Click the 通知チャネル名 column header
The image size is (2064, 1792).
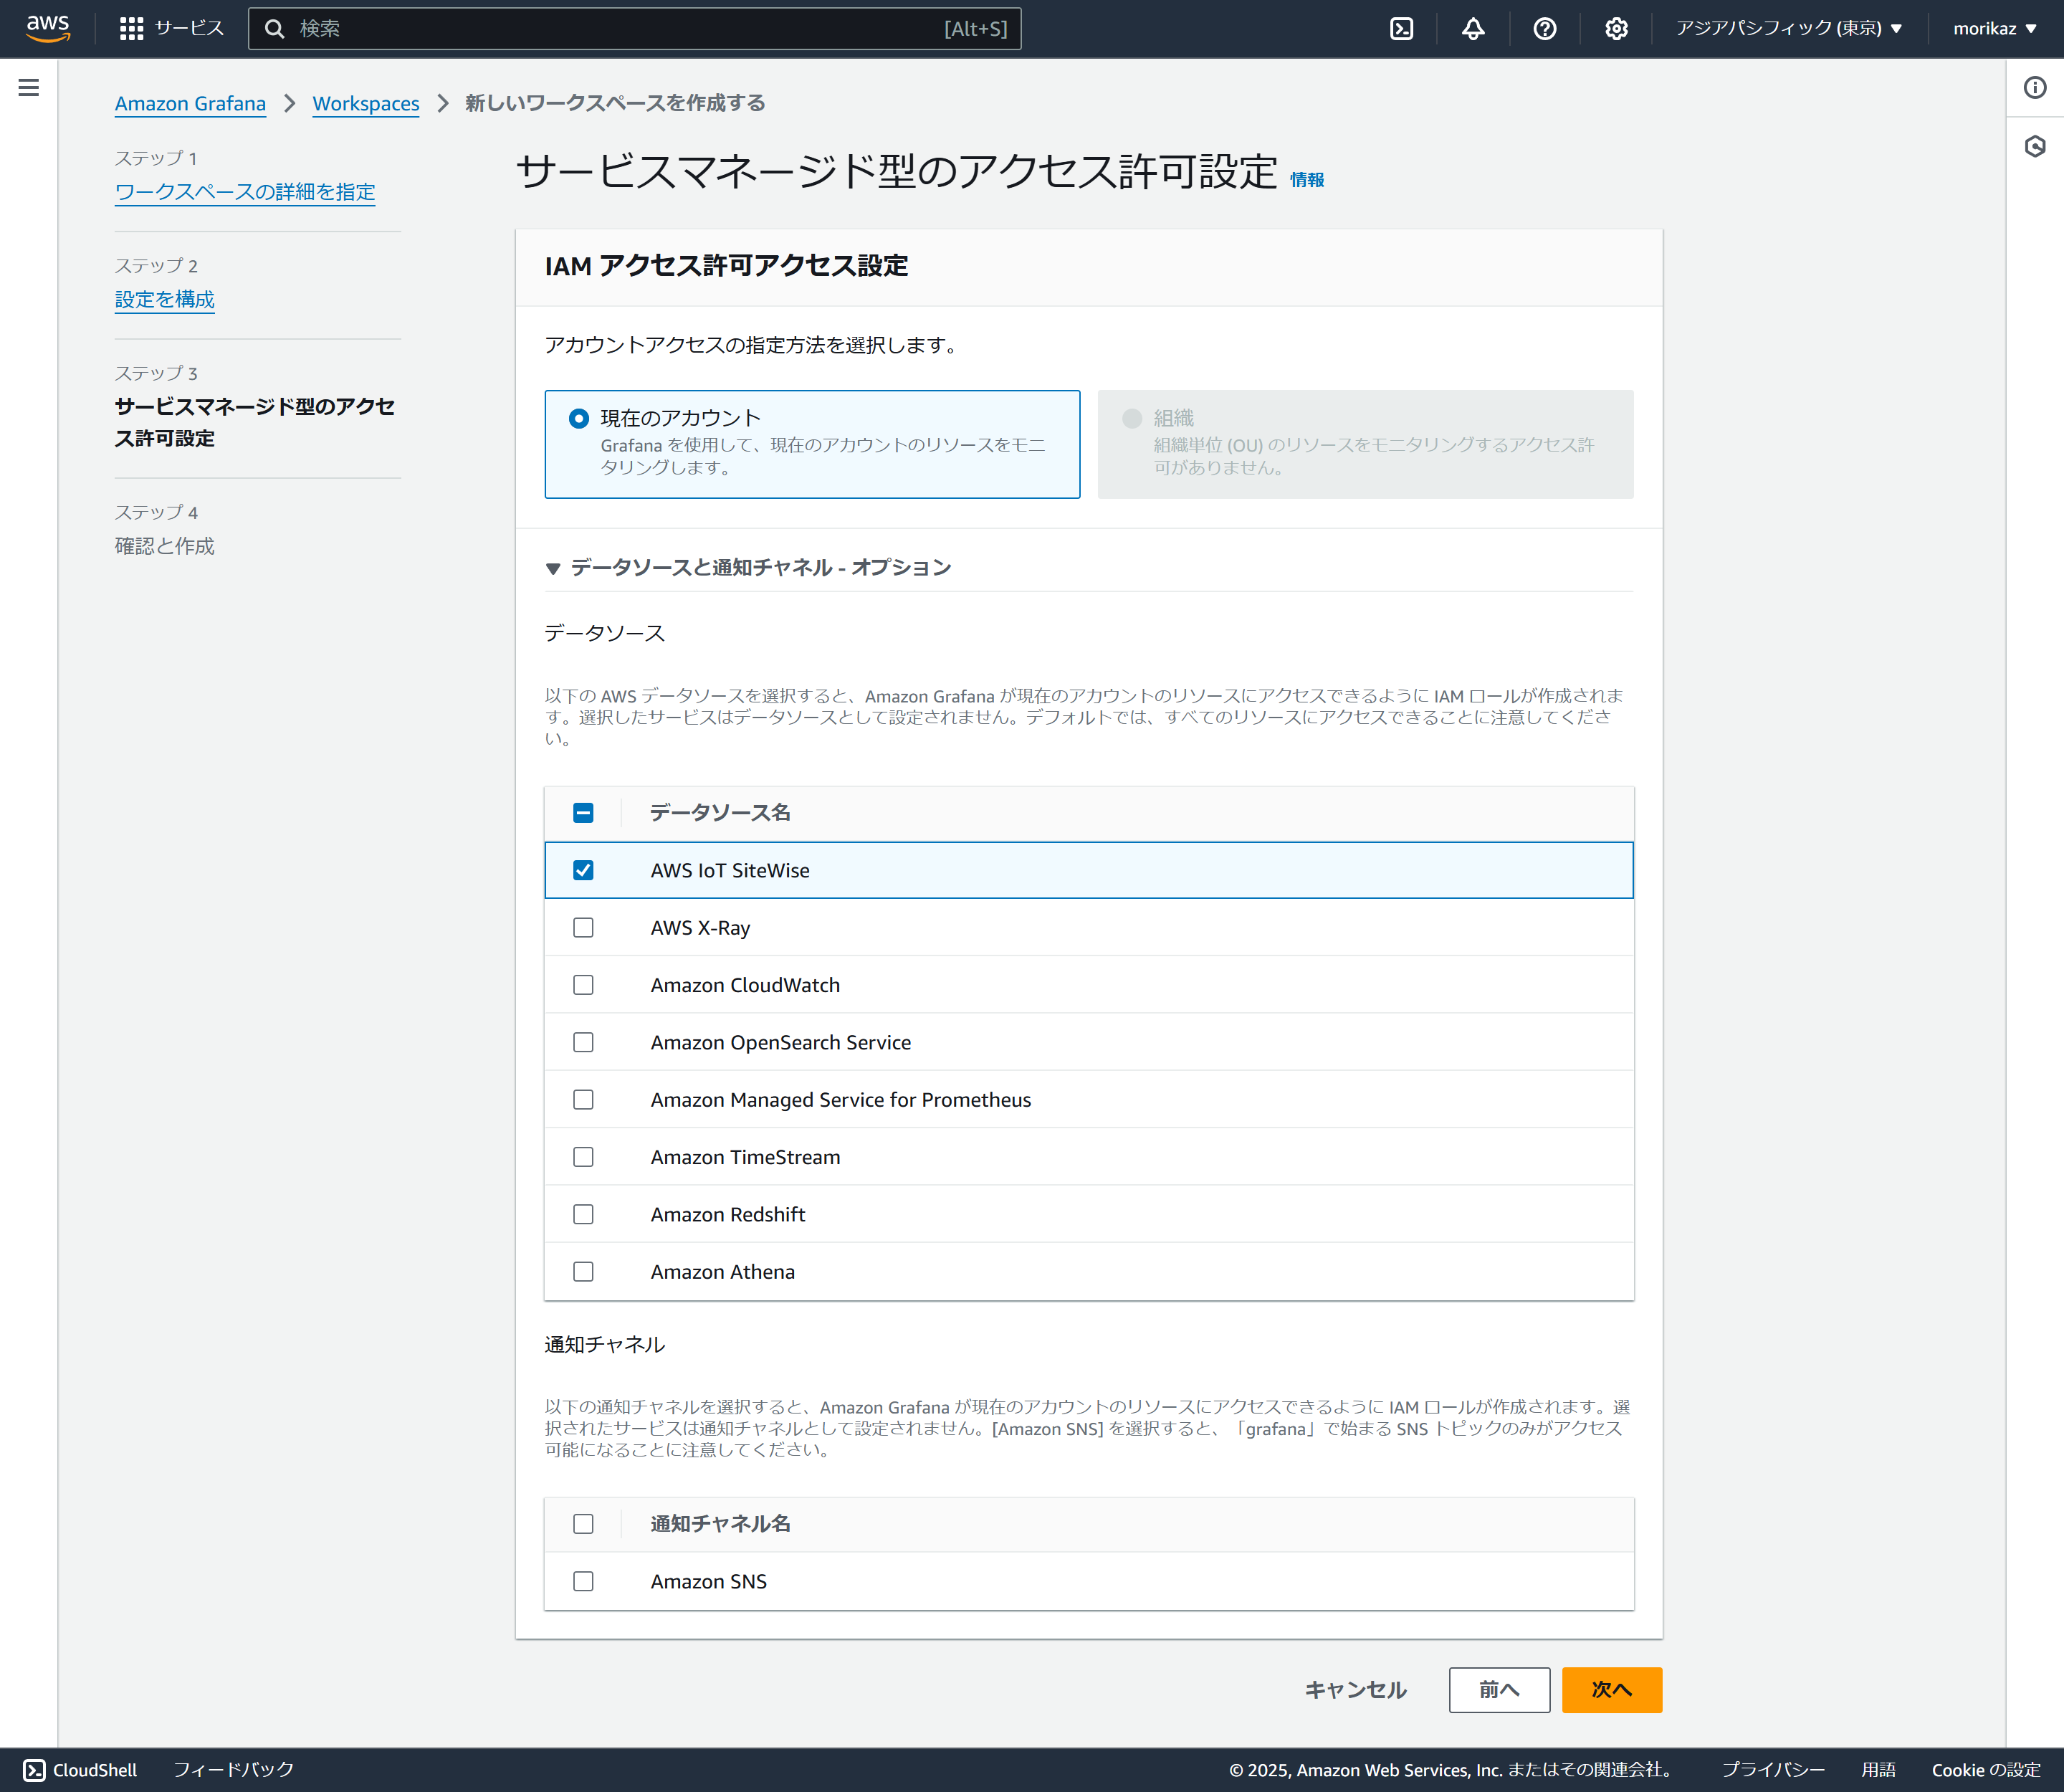(x=720, y=1524)
